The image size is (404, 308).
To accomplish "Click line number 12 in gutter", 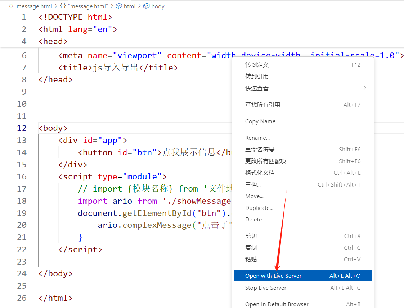I will tap(22, 128).
